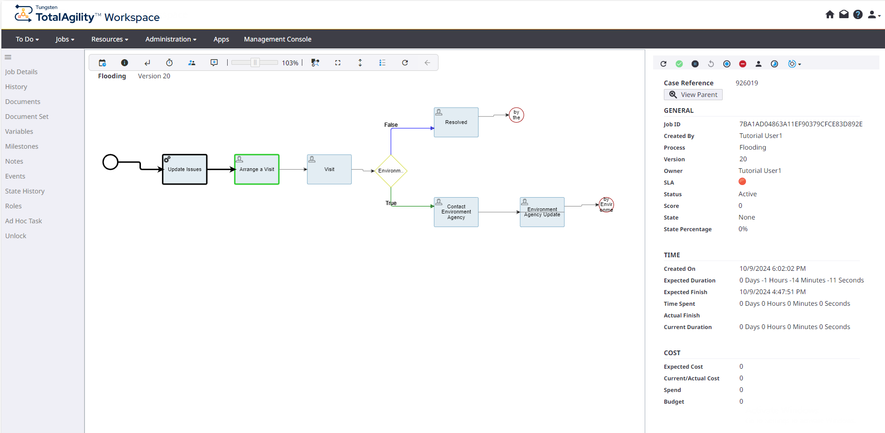The image size is (885, 433).
Task: Click the diagram zoom slider handle
Action: coord(255,63)
